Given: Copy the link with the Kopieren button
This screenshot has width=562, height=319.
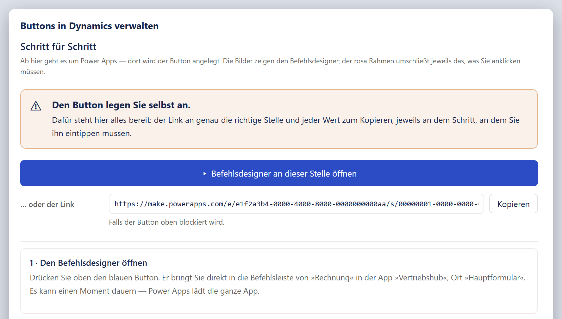Looking at the screenshot, I should [513, 204].
